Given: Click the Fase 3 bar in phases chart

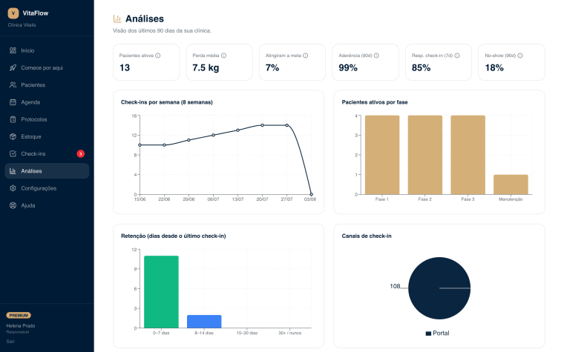Looking at the screenshot, I should (x=468, y=155).
